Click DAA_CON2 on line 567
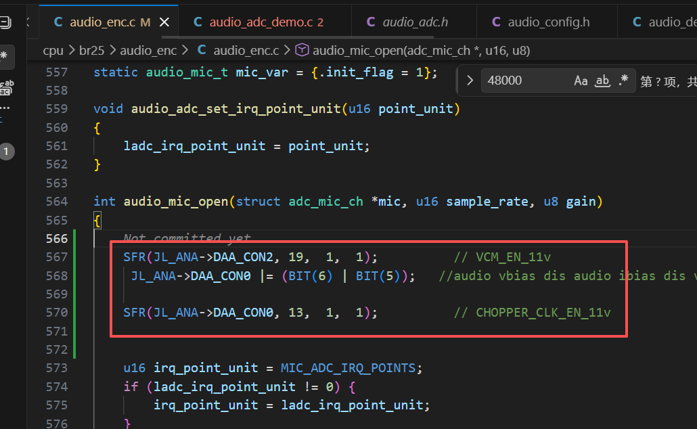Screen dimensions: 697x429 tap(243, 257)
